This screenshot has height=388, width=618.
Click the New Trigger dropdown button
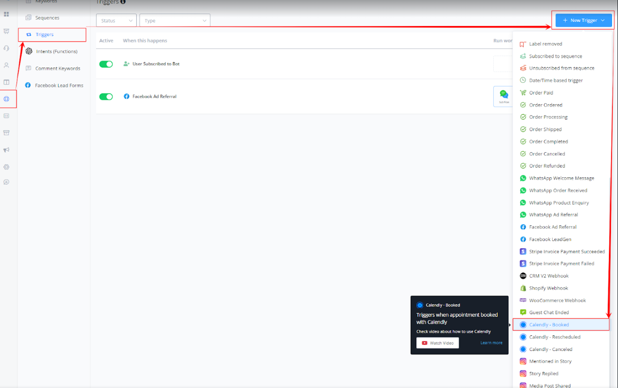pyautogui.click(x=583, y=20)
